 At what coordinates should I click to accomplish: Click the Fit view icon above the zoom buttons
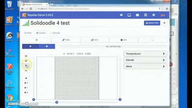[26, 56]
